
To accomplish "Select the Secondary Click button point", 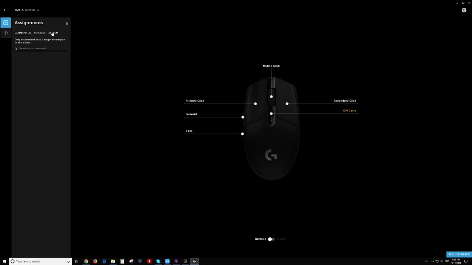I will pos(287,104).
